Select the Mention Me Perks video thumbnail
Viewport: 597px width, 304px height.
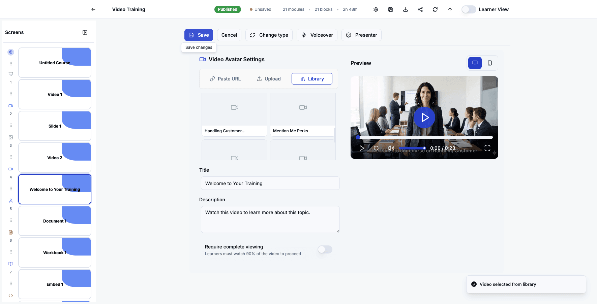pyautogui.click(x=302, y=114)
